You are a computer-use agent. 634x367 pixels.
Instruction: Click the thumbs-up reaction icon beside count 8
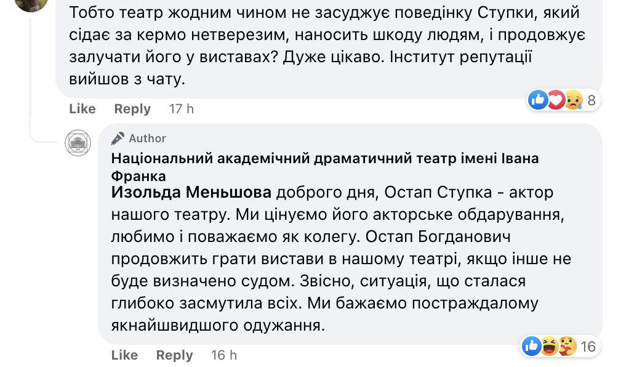click(538, 100)
